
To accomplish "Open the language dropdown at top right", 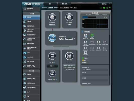I will click(105, 4).
